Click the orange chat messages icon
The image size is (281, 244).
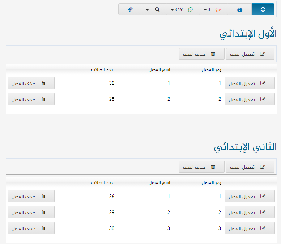point(218,9)
